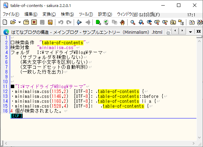Screen dimensions: 203x147
Task: Click the (文字コードセットの自動判別) text
Action: click(x=54, y=67)
